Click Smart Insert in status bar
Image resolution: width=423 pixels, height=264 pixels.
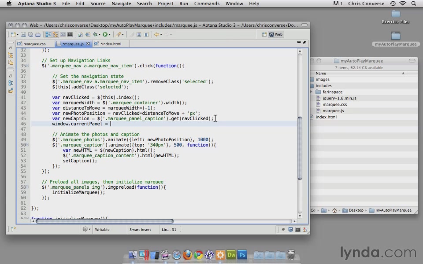tap(140, 230)
